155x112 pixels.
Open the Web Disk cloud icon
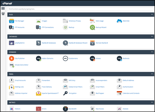[x=119, y=21]
